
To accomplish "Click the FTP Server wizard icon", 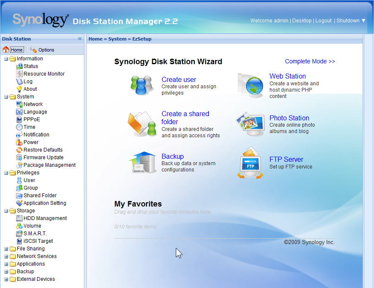I will pos(250,163).
